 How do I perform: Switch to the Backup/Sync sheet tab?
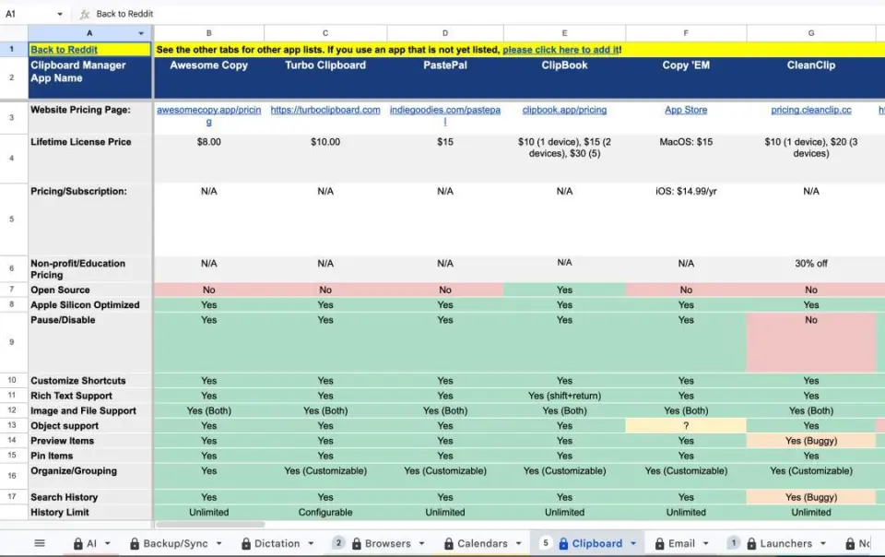tap(175, 543)
